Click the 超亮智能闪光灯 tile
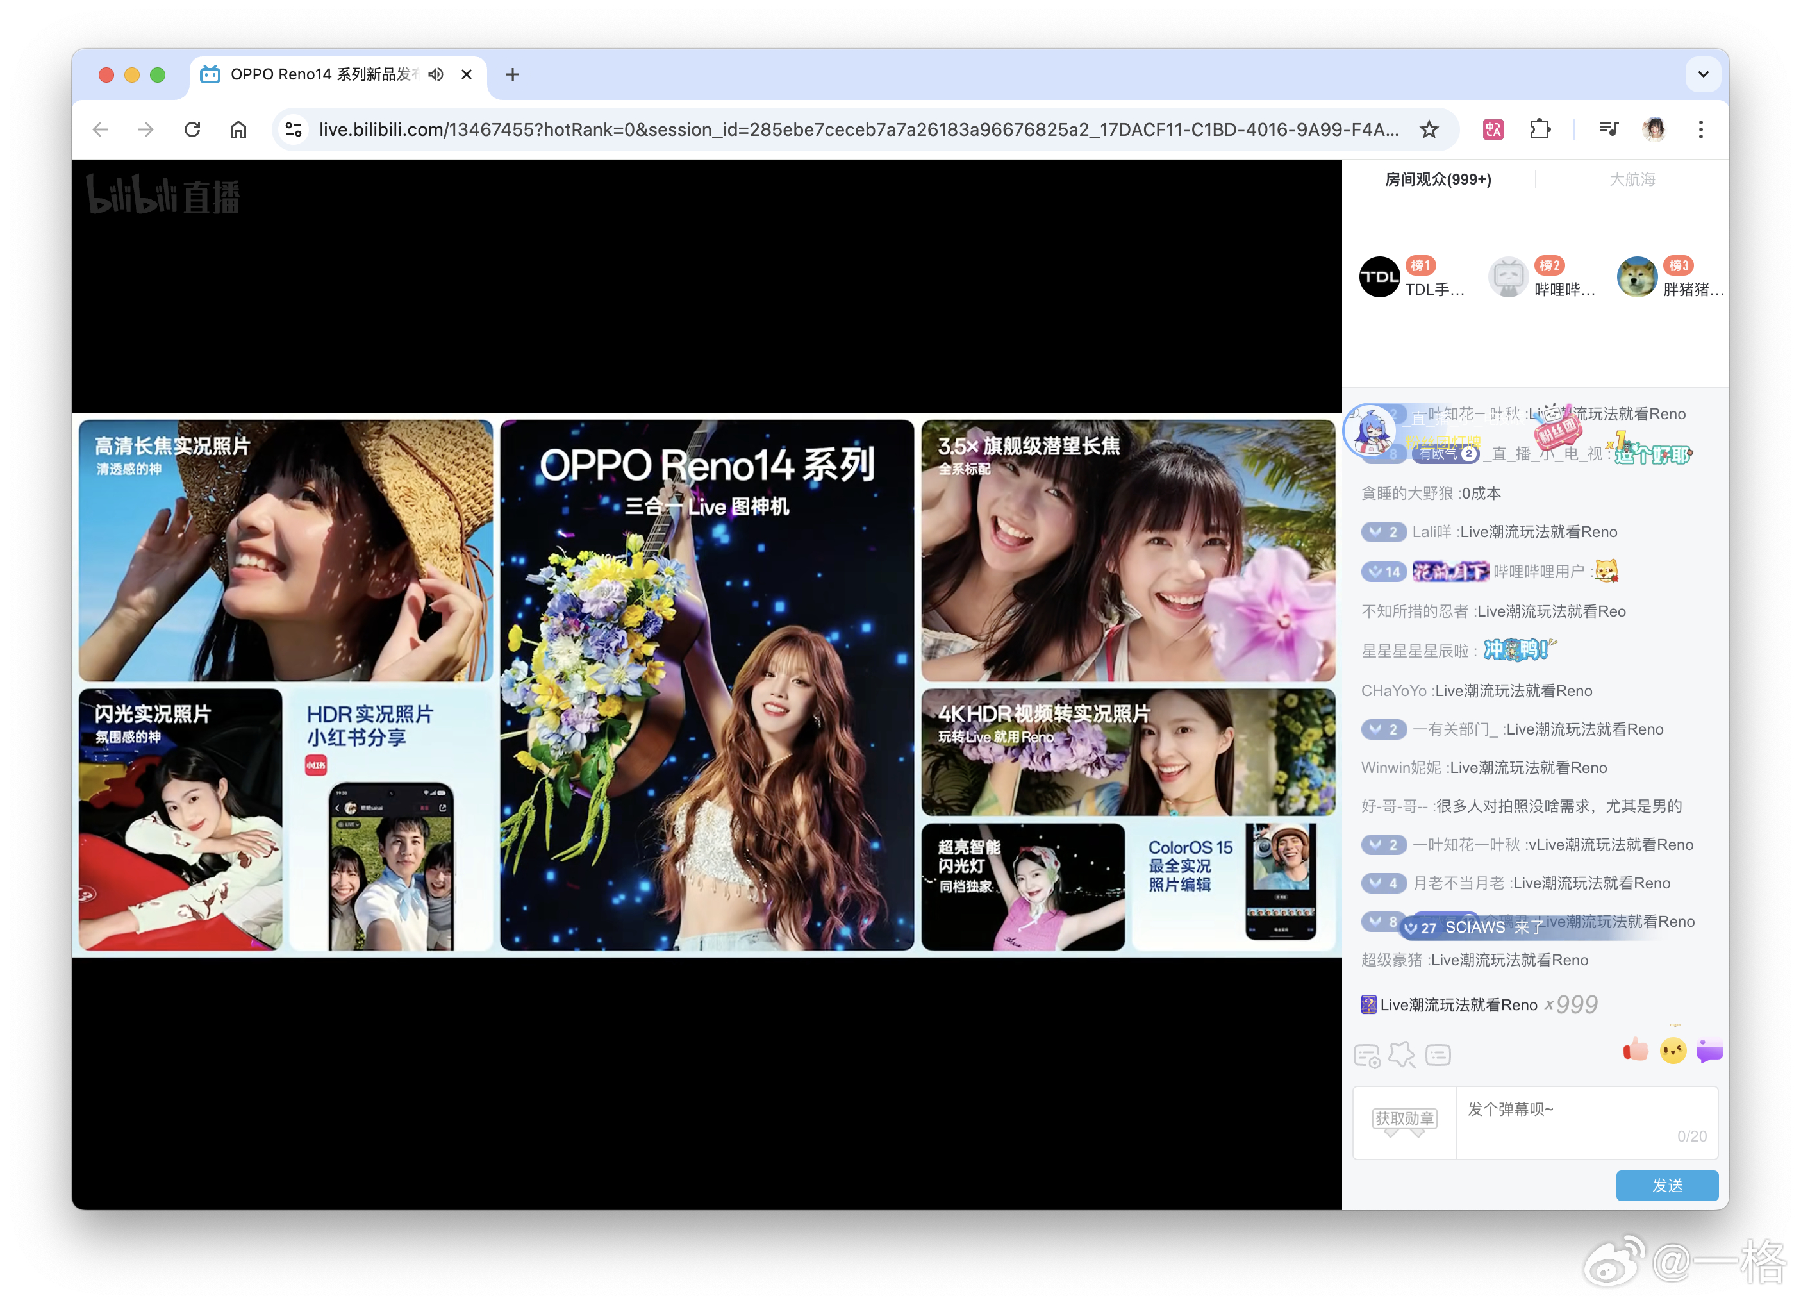1801x1305 pixels. (1023, 886)
